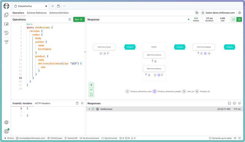Select the GraphQL Variables tab
Viewport: 245px width, 142px height.
pos(22,103)
